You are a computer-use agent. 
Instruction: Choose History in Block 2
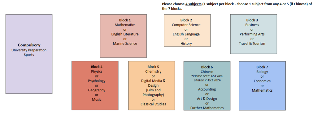[x=186, y=43]
